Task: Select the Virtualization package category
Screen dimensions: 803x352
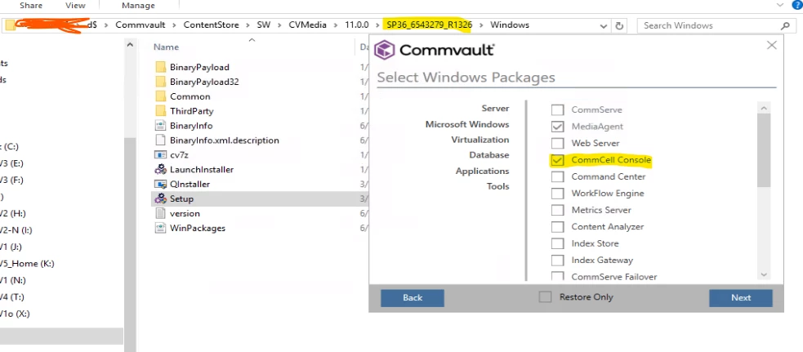Action: click(480, 140)
